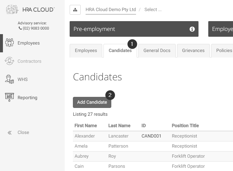The height and width of the screenshot is (171, 233).
Task: Click the partially visible Employee header panel
Action: pyautogui.click(x=221, y=29)
